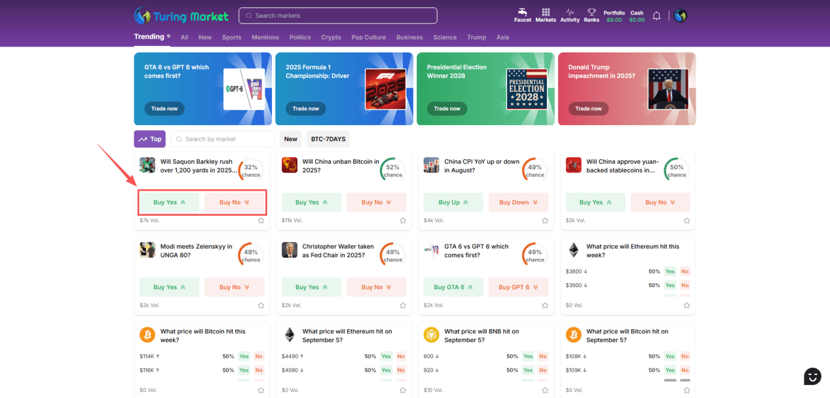This screenshot has height=398, width=830.
Task: Switch to the Politics tab
Action: tap(300, 37)
